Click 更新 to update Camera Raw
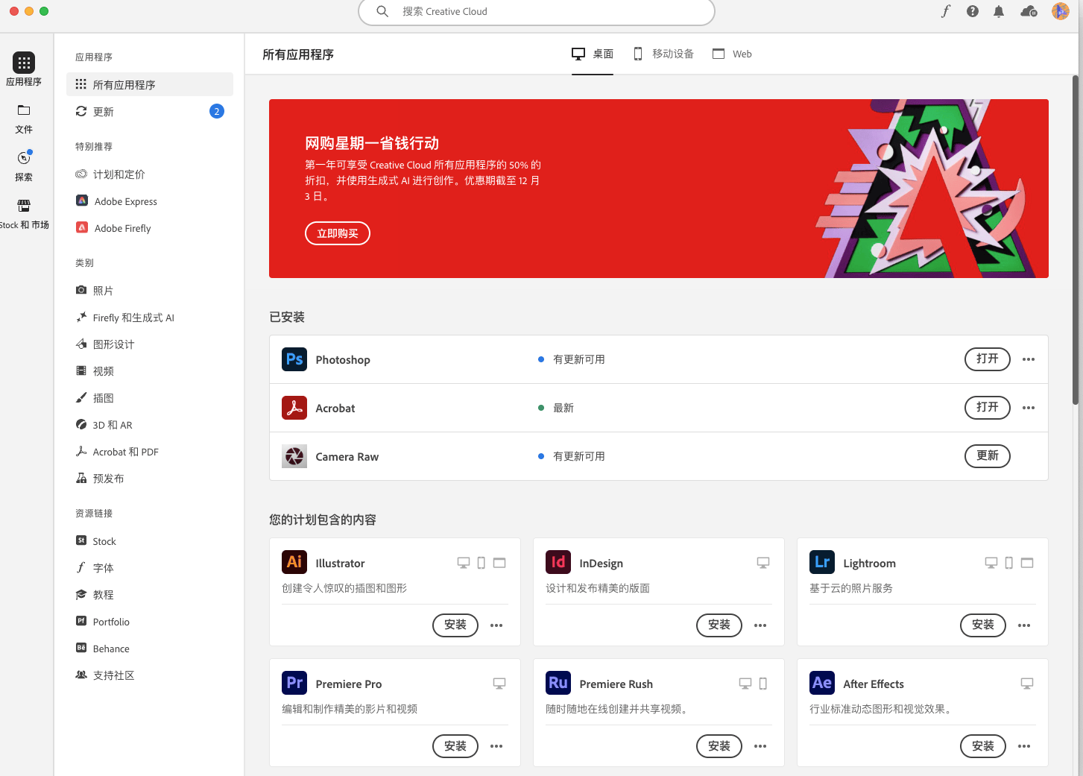This screenshot has height=776, width=1083. point(988,456)
